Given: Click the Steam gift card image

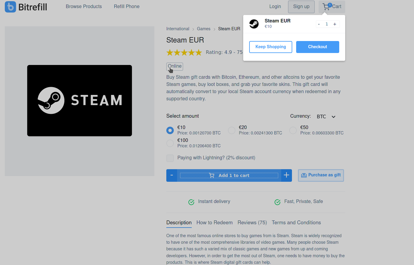Looking at the screenshot, I should (80, 101).
